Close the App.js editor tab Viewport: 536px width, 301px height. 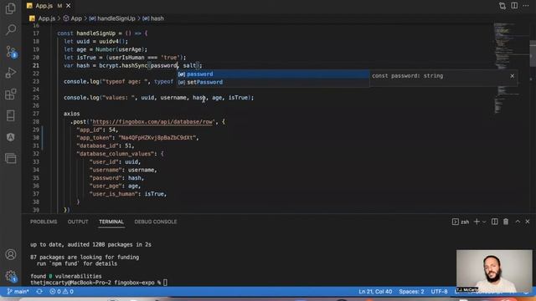[x=69, y=6]
